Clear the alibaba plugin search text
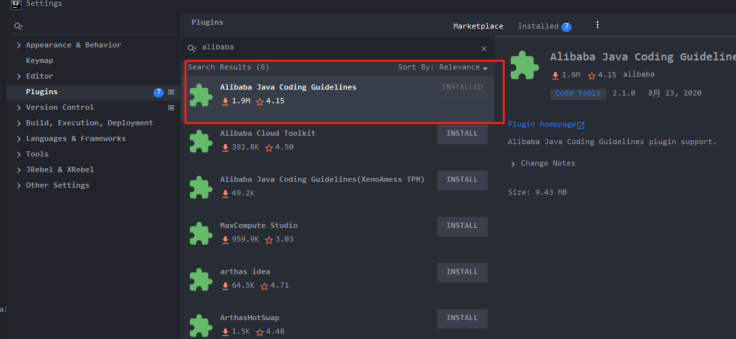Image resolution: width=736 pixels, height=339 pixels. pos(484,48)
